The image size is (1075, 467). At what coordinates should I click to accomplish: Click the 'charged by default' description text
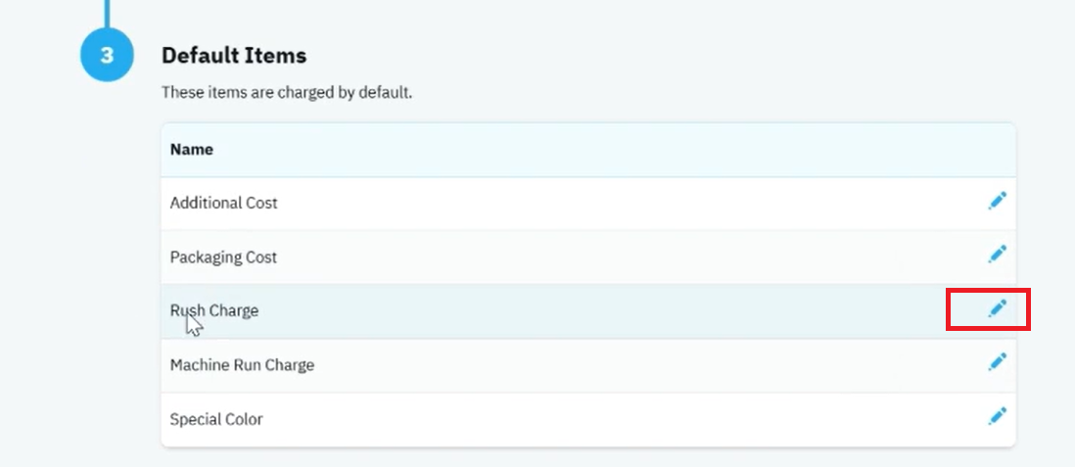pos(287,92)
